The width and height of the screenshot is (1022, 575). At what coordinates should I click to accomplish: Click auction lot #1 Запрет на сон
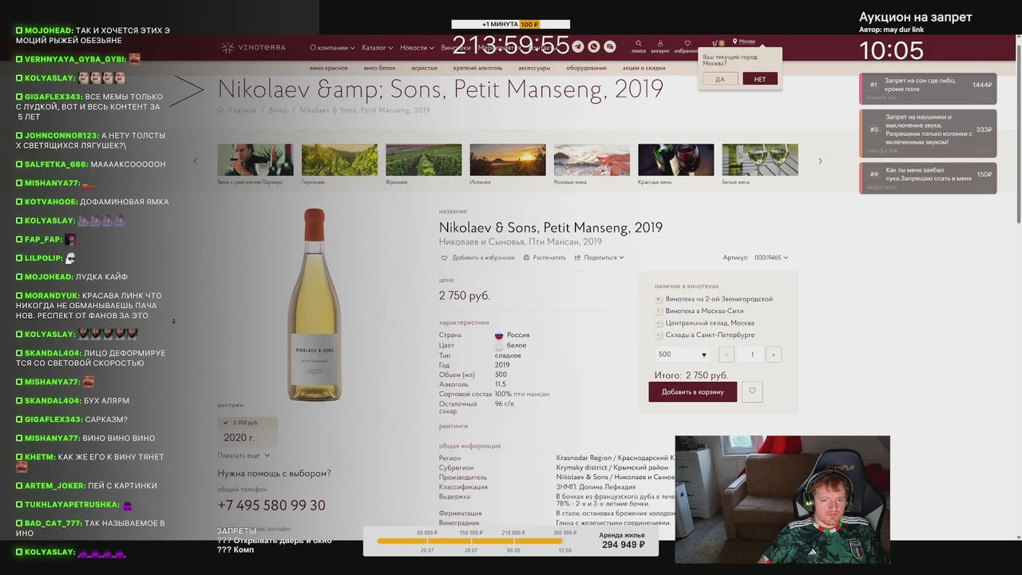tap(928, 89)
